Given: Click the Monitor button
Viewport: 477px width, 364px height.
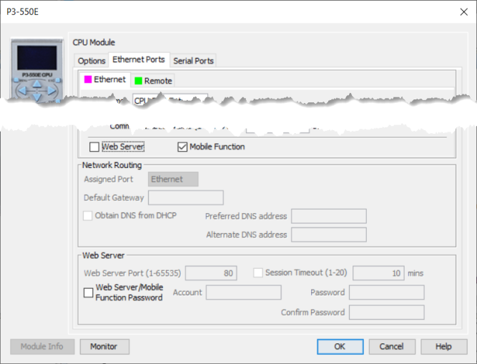Looking at the screenshot, I should click(104, 346).
